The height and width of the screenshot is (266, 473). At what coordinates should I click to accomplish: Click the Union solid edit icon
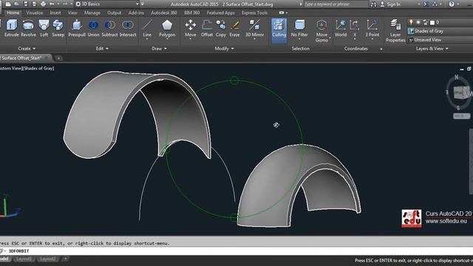(x=93, y=28)
